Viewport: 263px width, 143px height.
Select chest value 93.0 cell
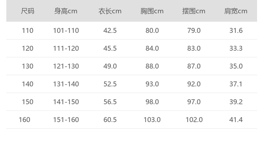(152, 84)
